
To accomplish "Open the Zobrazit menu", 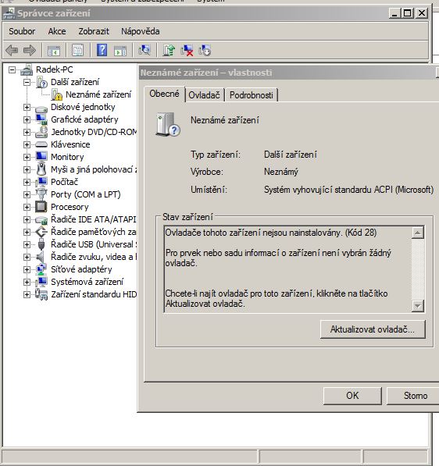I will [94, 31].
